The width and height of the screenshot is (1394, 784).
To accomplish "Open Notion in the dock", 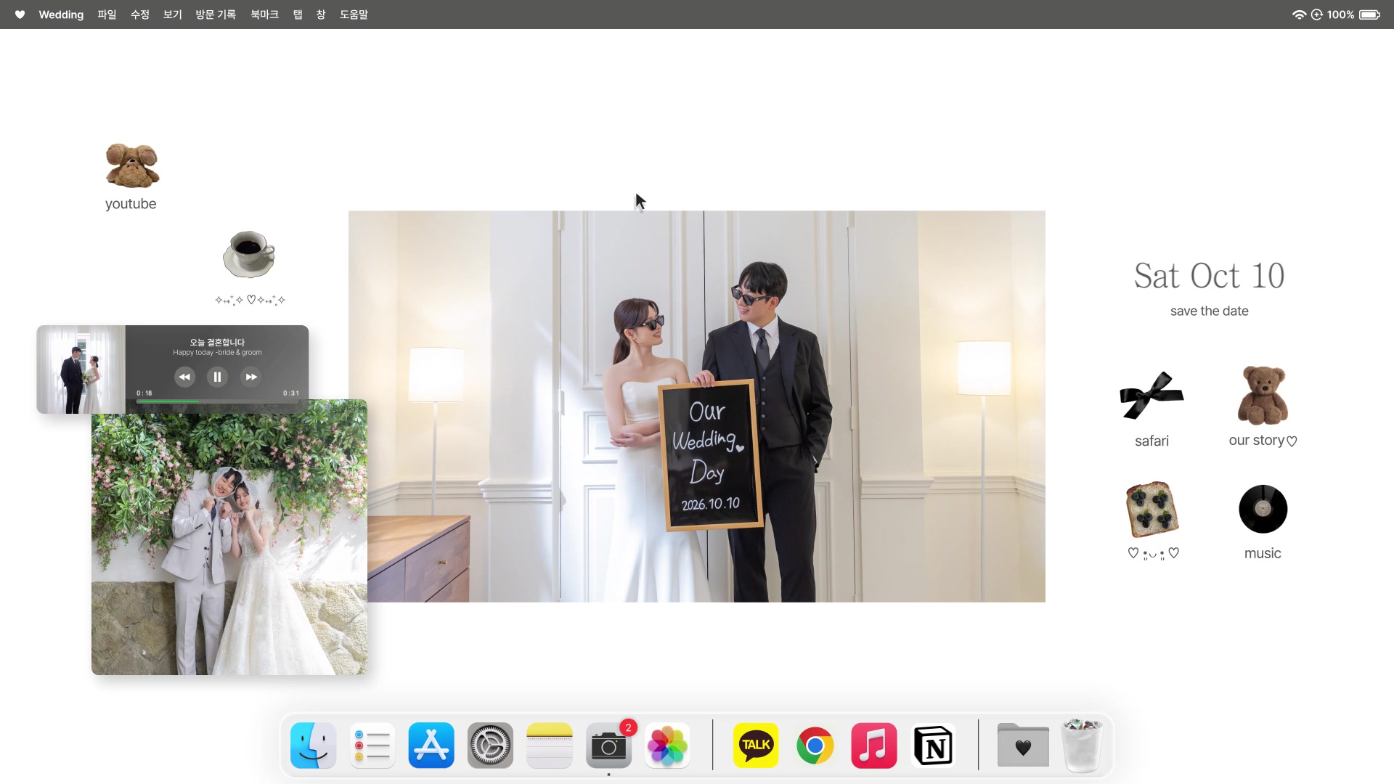I will (x=933, y=746).
